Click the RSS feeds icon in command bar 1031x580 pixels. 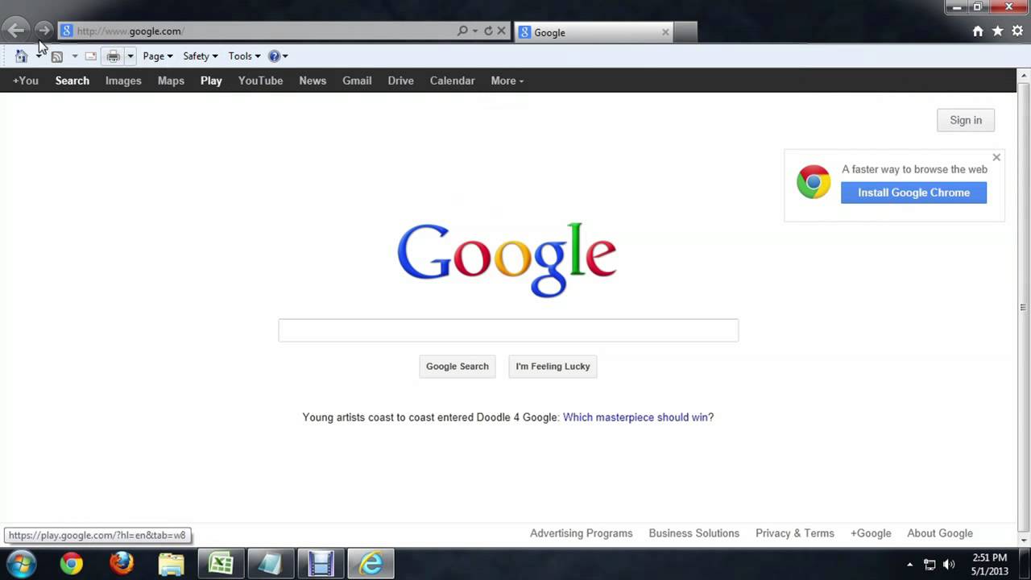click(x=57, y=56)
